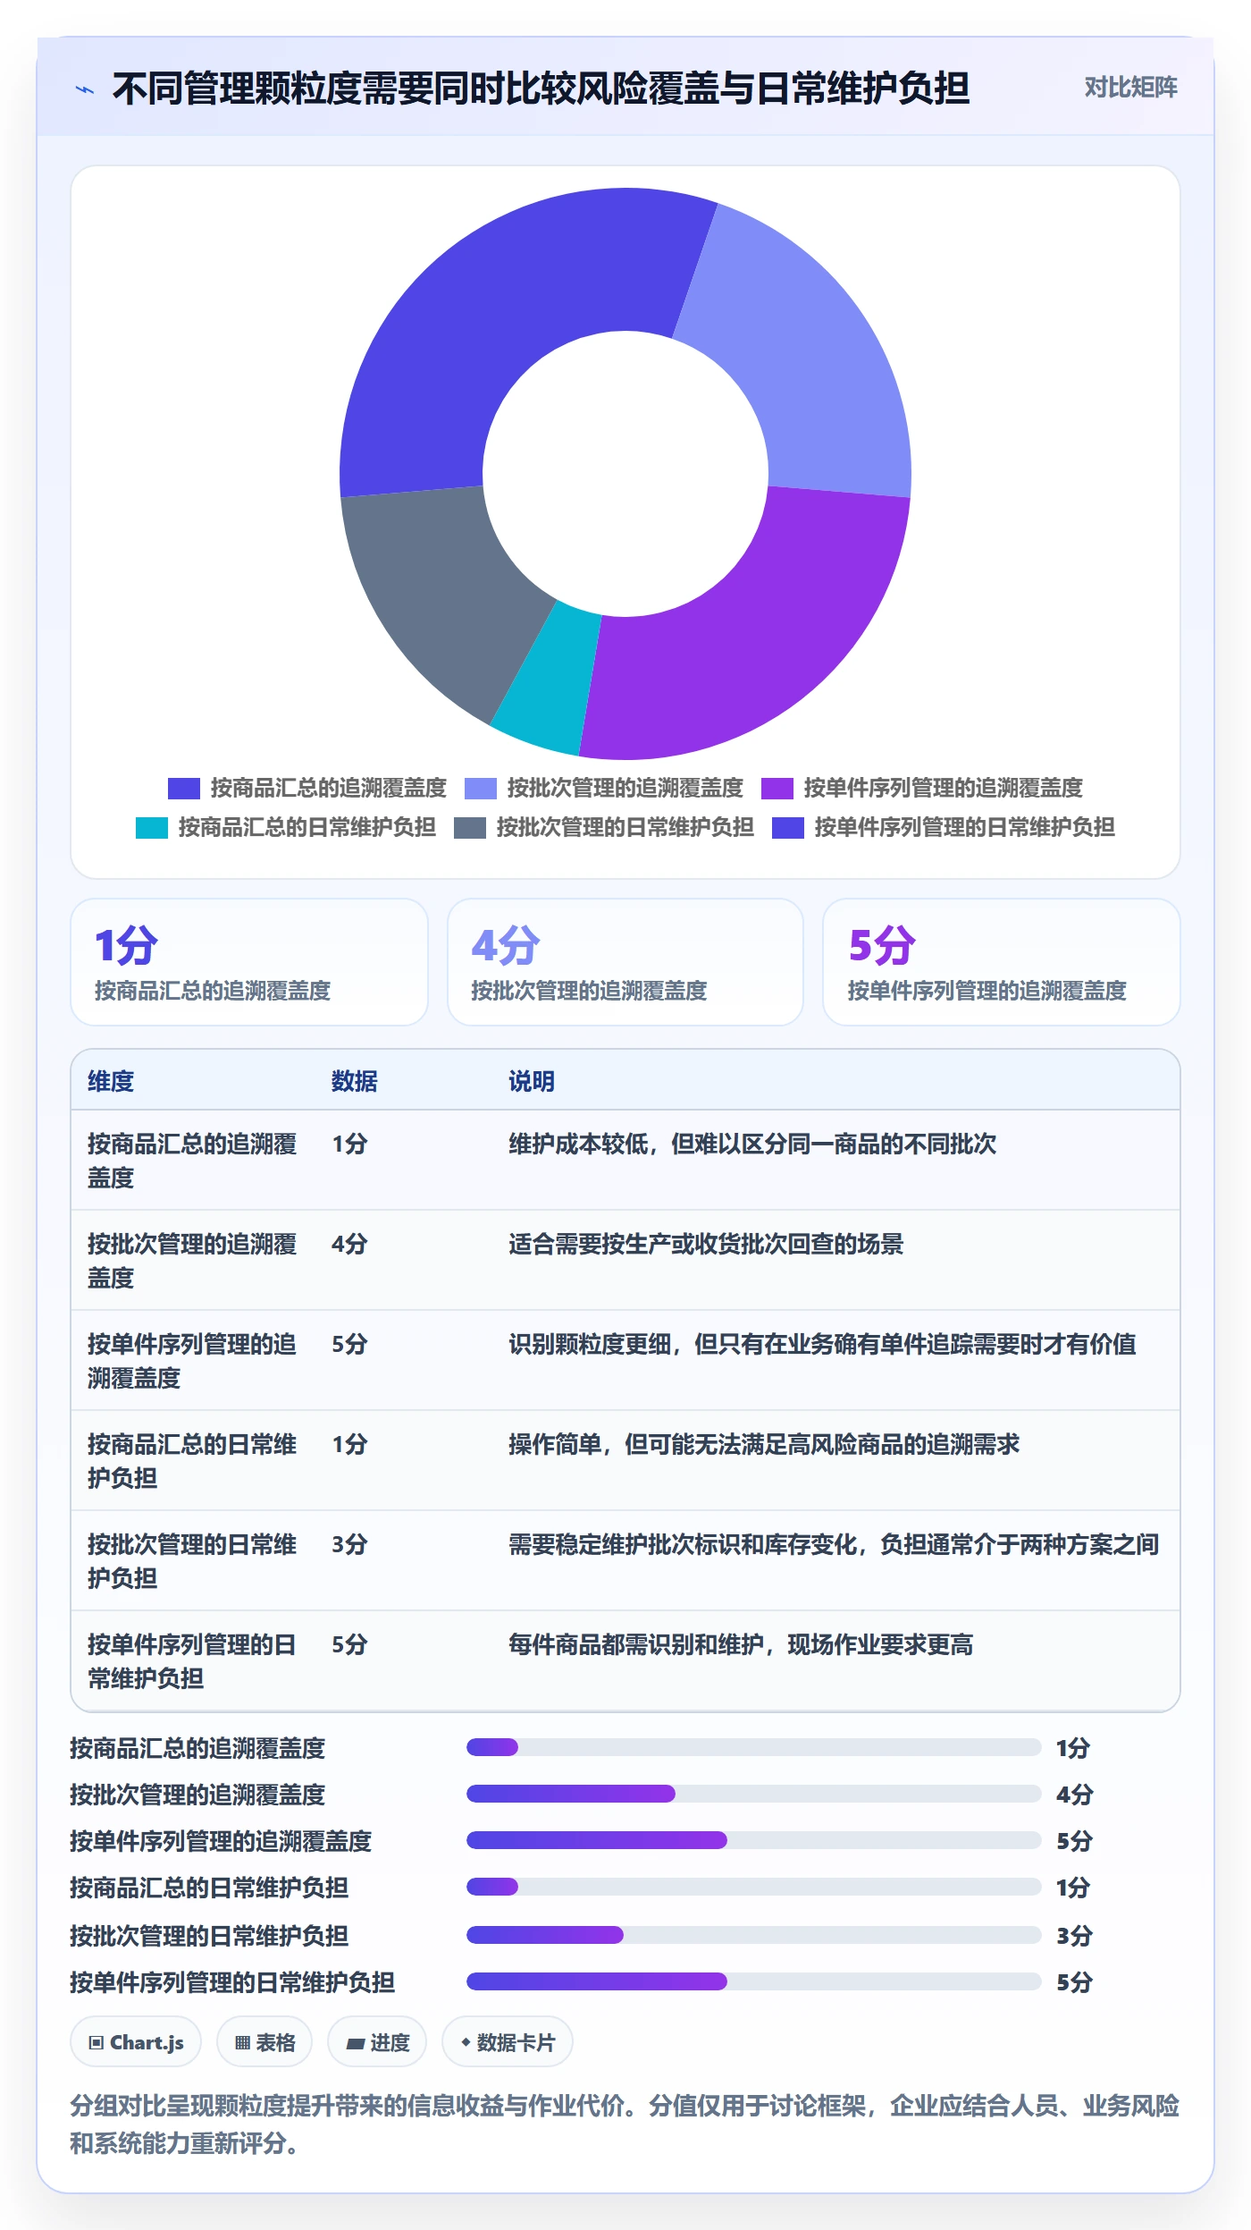Select the Chart.js tag chip
Viewport: 1251px width, 2230px height.
(x=136, y=2042)
